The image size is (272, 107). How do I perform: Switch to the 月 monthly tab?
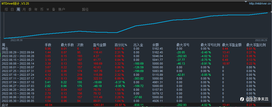pos(24,10)
